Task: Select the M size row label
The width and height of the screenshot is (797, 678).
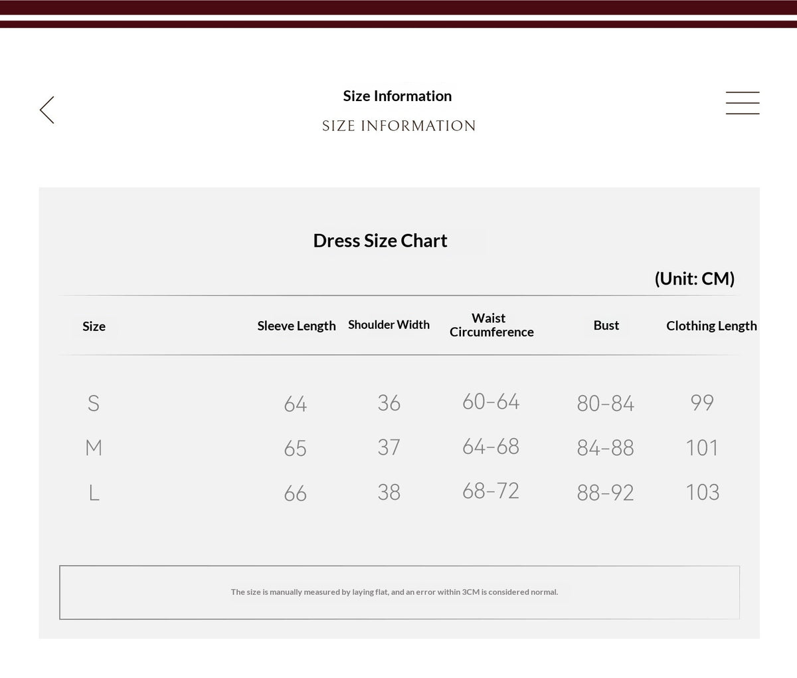Action: [94, 447]
